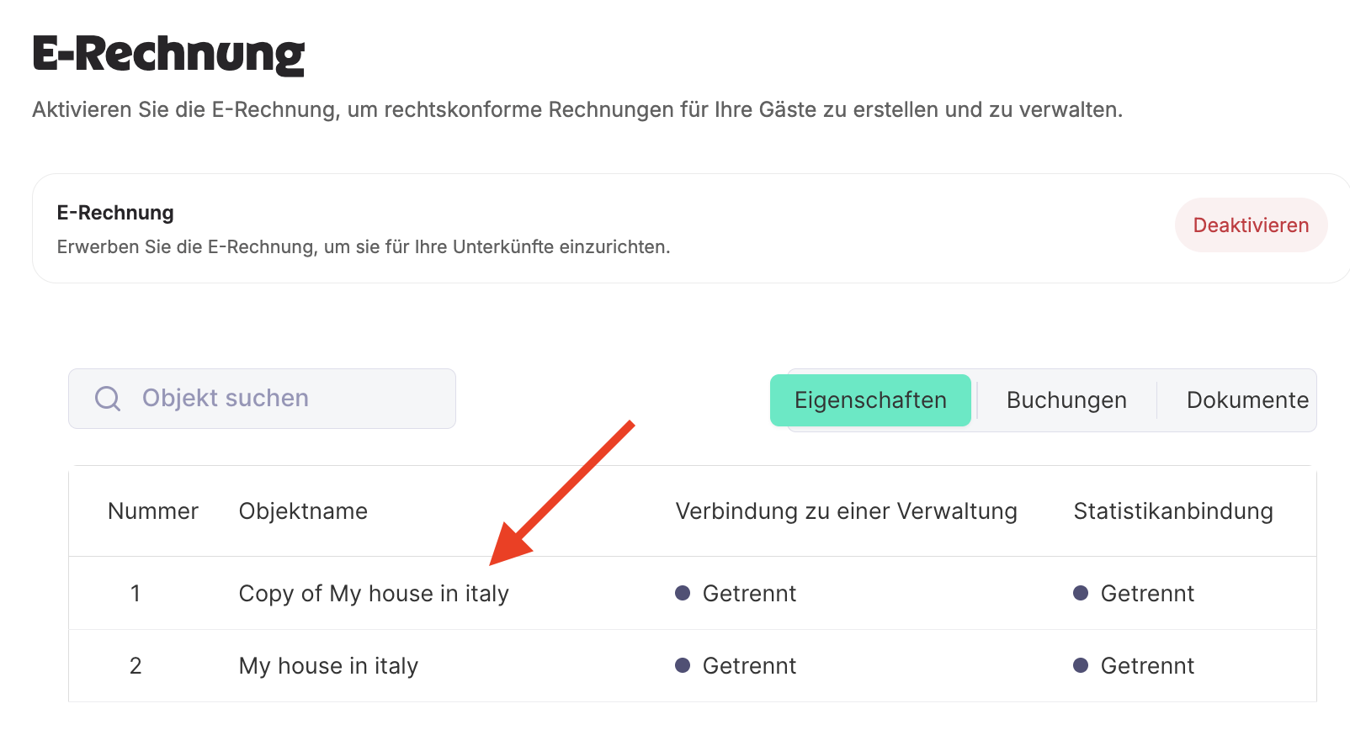Click the magnifier icon in search box
The width and height of the screenshot is (1350, 730).
[108, 398]
